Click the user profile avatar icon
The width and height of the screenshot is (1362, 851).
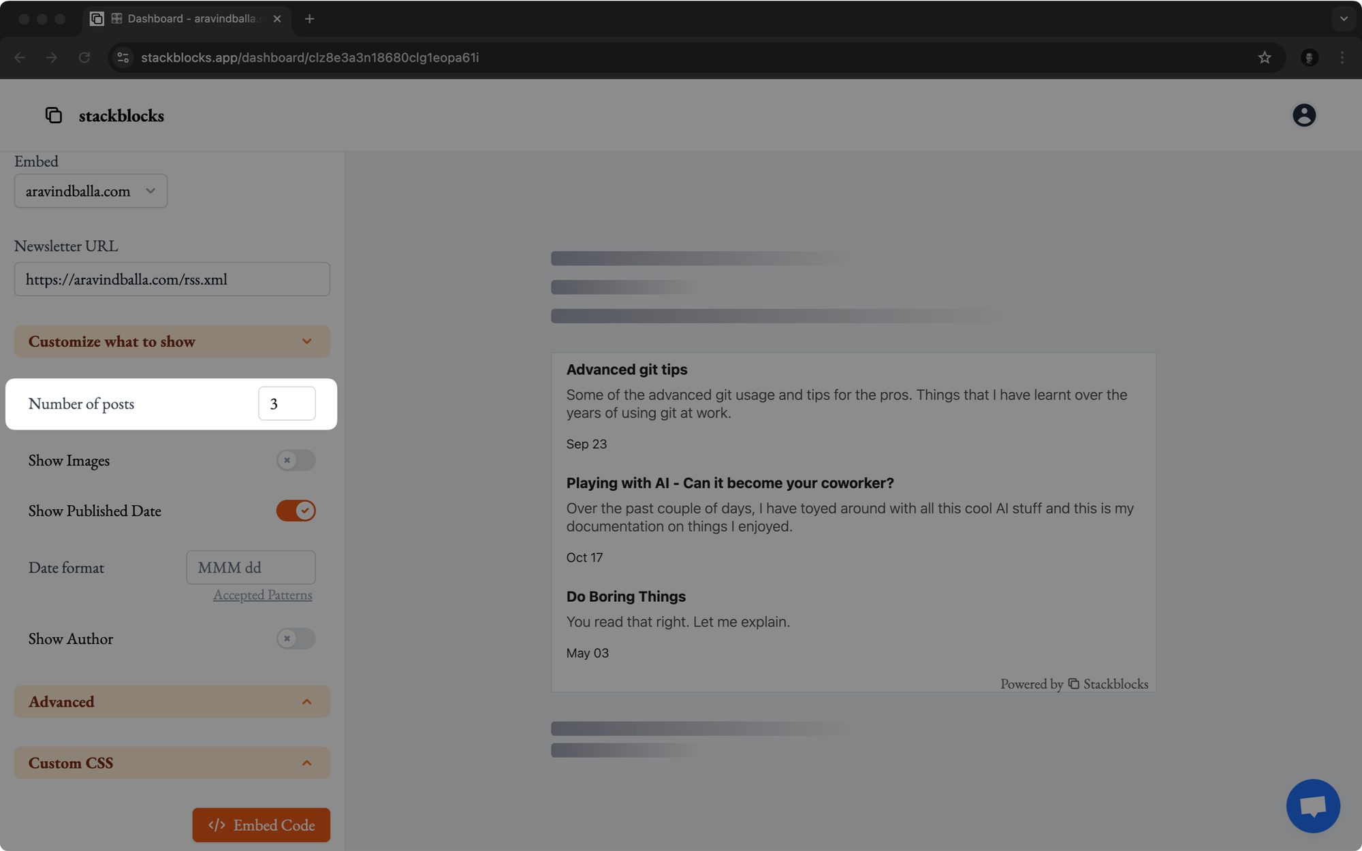(1304, 114)
